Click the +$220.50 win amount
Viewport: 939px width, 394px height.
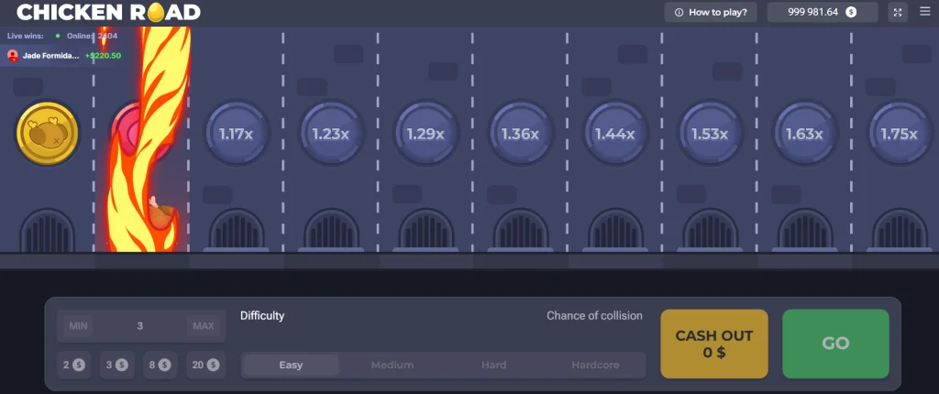pyautogui.click(x=103, y=56)
